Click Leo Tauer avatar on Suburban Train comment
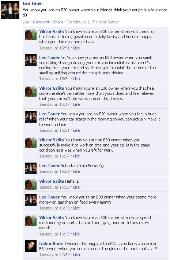The width and height of the screenshot is (170, 260). coord(31,168)
